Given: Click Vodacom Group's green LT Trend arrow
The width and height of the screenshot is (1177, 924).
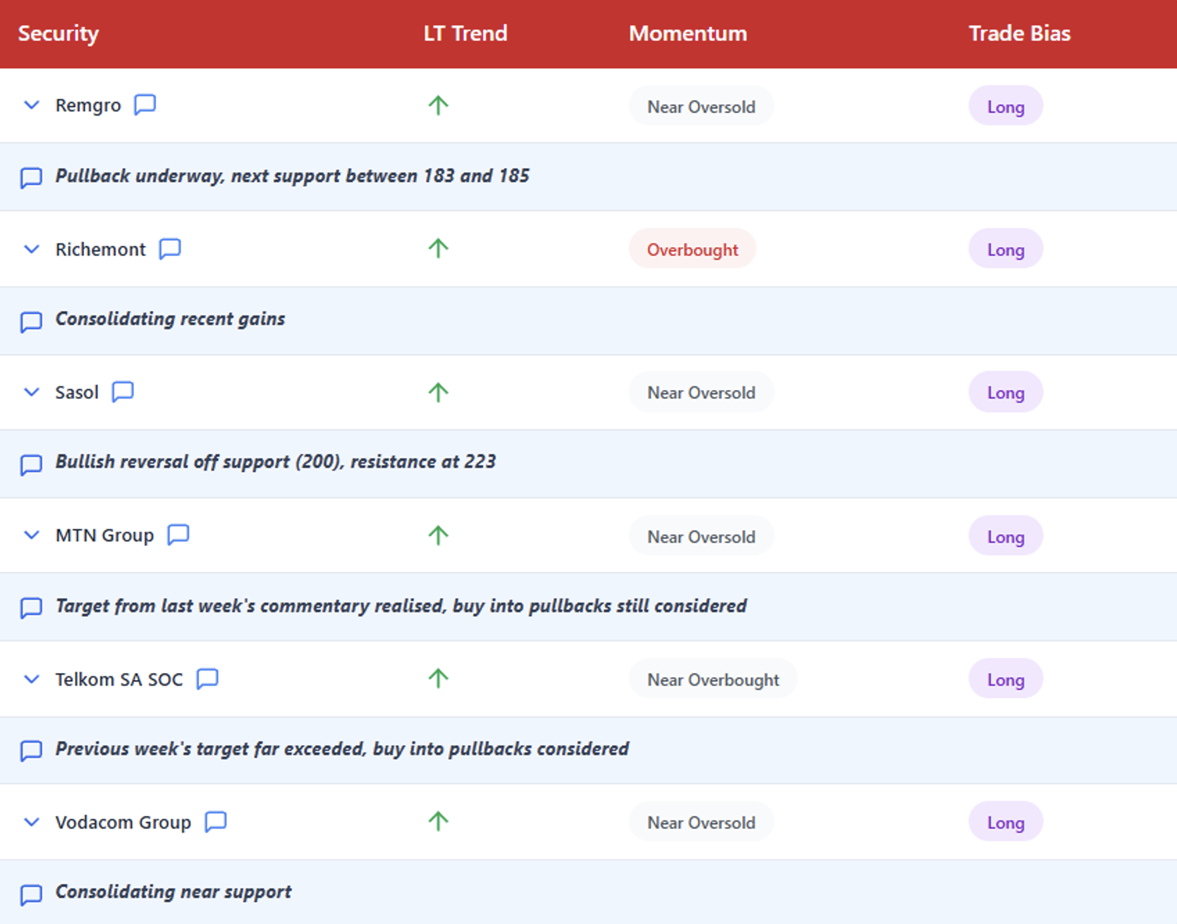Looking at the screenshot, I should (438, 821).
